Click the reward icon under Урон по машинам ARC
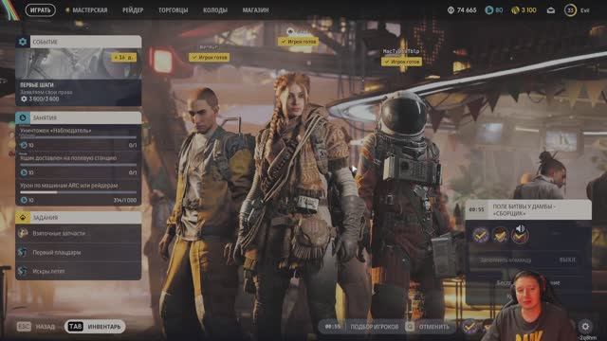This screenshot has height=341, width=607. (x=24, y=200)
